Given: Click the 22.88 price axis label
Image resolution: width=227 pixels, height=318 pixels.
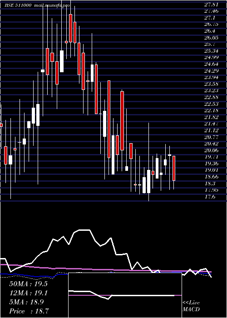Looking at the screenshot, I should 211,97.
